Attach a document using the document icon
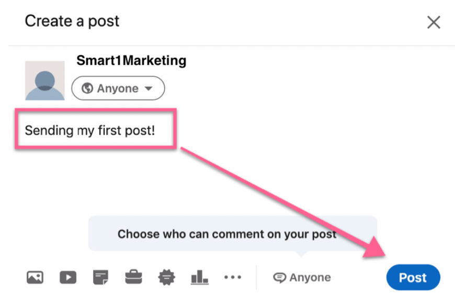Image resolution: width=455 pixels, height=307 pixels. (100, 277)
